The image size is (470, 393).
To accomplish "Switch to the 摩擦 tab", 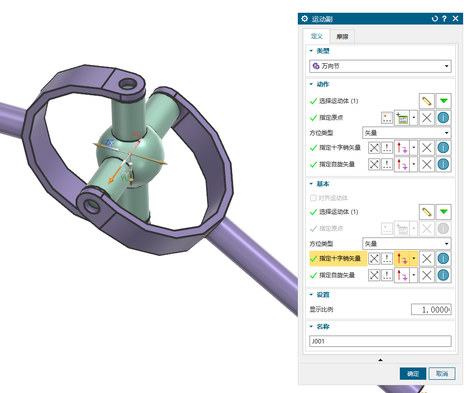I will (342, 37).
